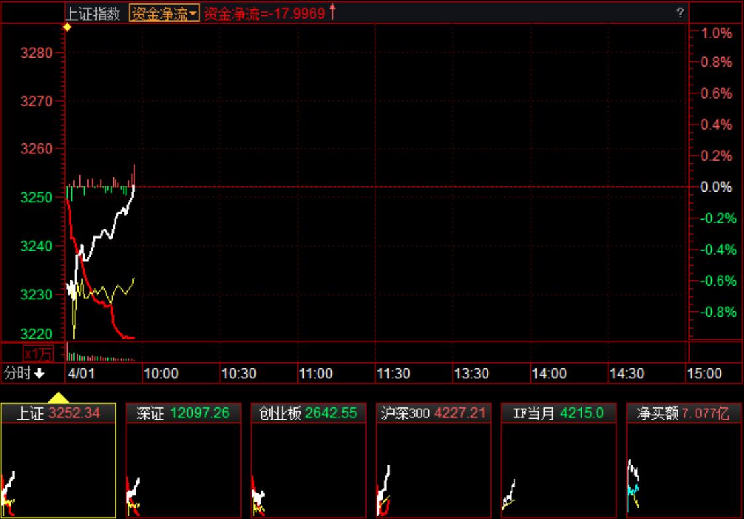The width and height of the screenshot is (744, 519).
Task: Click the 14:00 time axis marker
Action: (549, 374)
